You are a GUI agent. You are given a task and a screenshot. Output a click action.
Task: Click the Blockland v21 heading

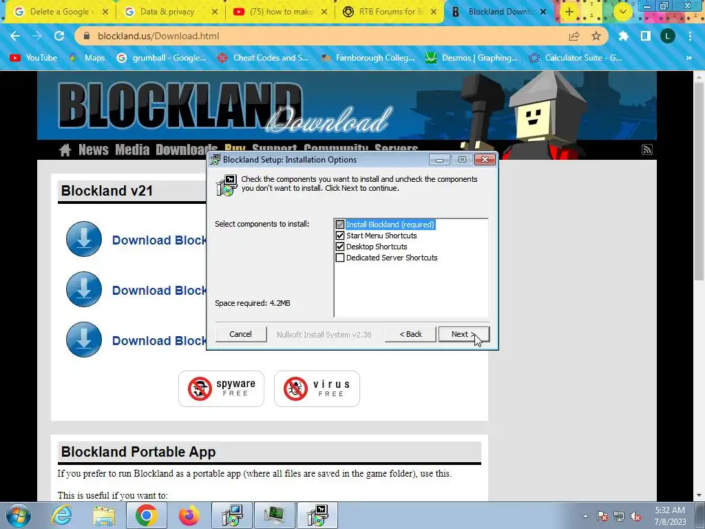point(107,191)
